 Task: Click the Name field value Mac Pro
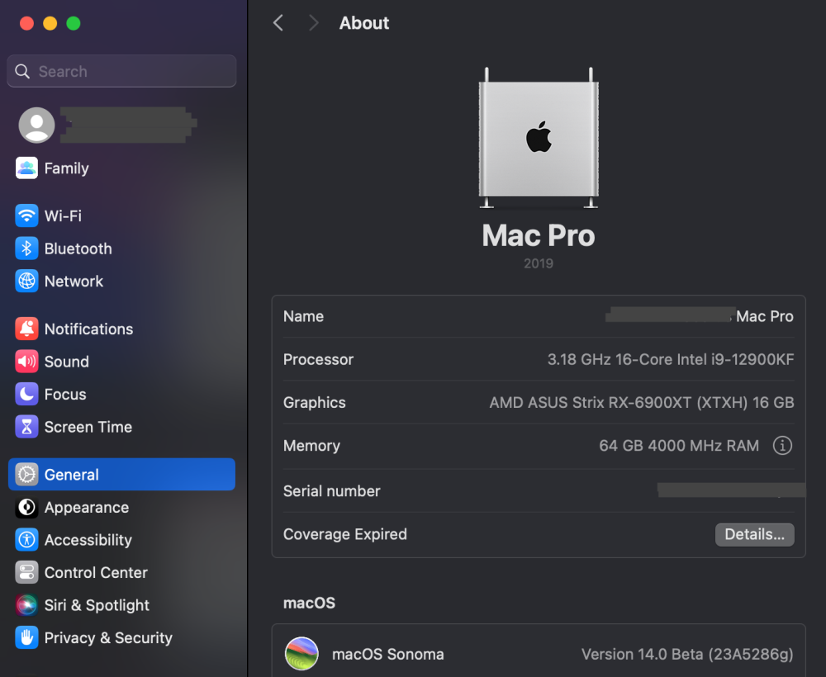click(764, 316)
